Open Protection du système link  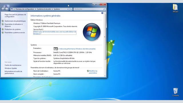click(x=13, y=29)
